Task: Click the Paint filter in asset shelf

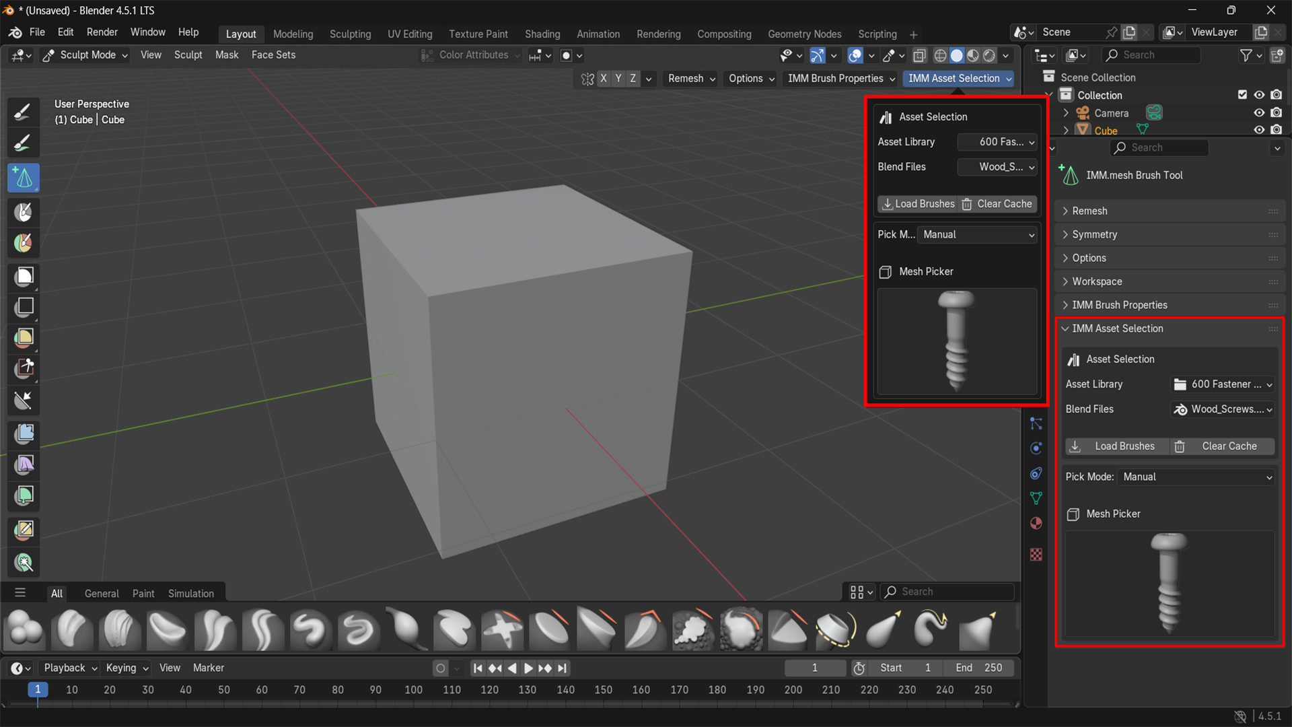Action: 143,593
